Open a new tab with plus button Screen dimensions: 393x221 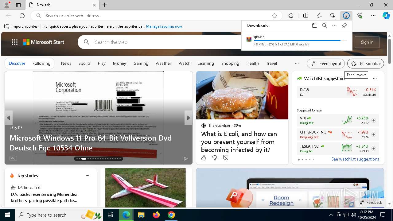pyautogui.click(x=105, y=5)
